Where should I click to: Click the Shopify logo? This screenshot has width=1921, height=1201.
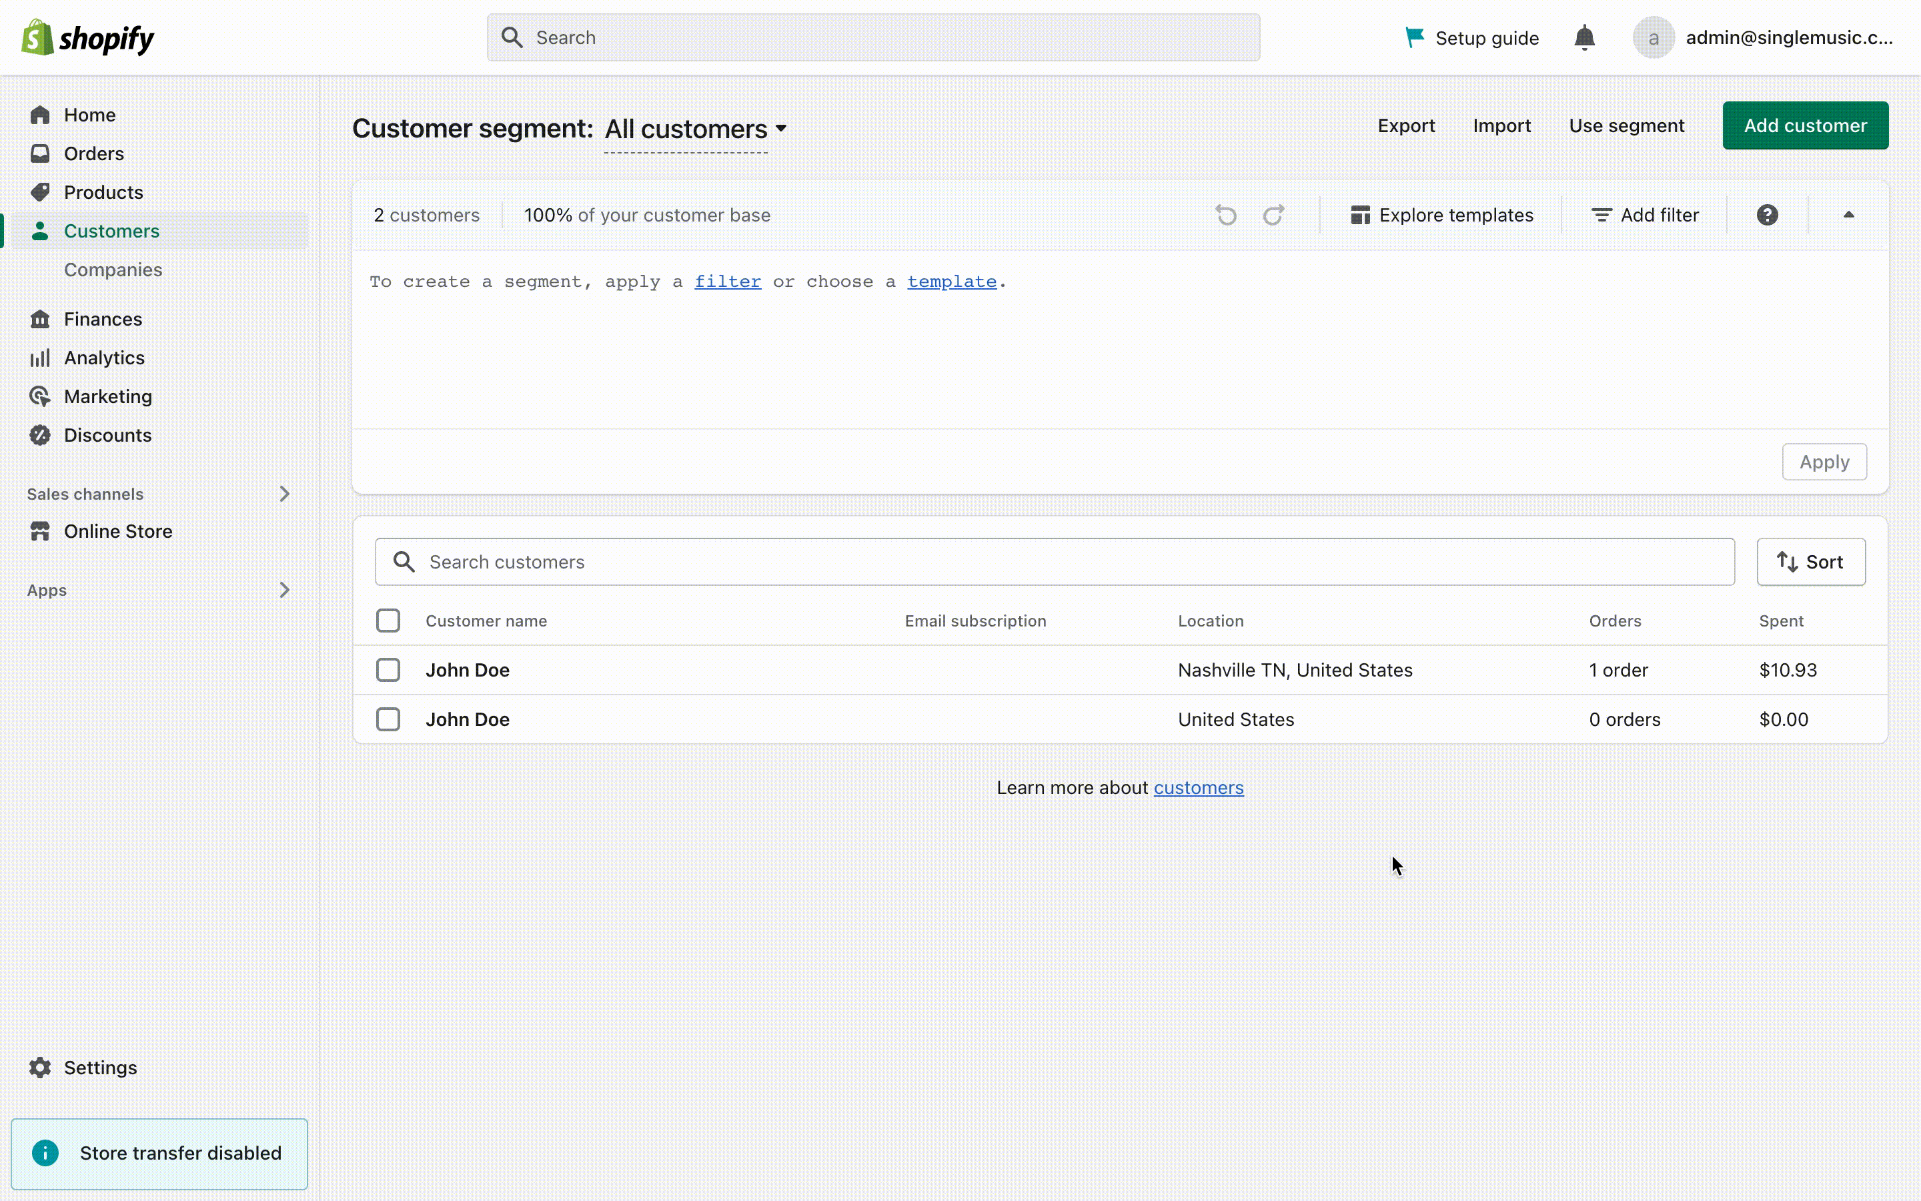(x=87, y=37)
